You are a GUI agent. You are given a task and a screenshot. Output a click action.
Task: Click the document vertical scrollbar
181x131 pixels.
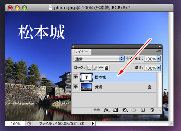point(171,66)
